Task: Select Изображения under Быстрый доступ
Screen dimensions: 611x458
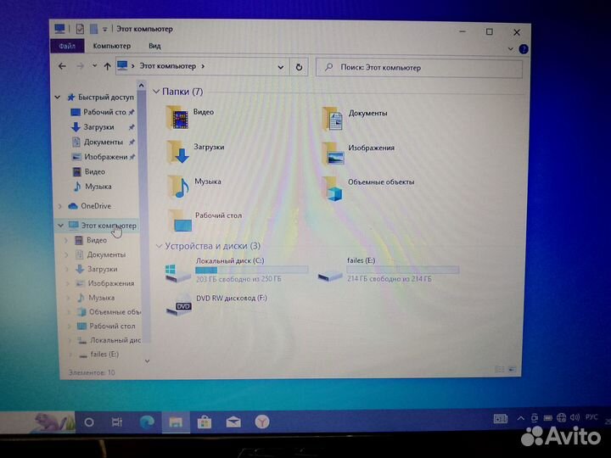Action: click(x=104, y=157)
